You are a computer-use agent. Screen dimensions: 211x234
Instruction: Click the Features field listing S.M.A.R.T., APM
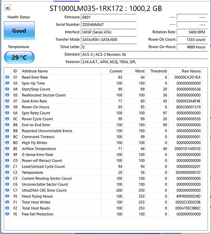point(144,62)
